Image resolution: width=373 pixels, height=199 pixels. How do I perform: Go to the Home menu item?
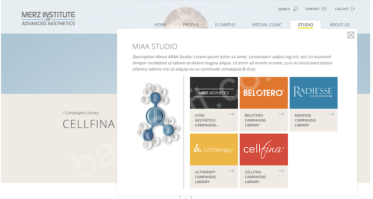coord(160,25)
